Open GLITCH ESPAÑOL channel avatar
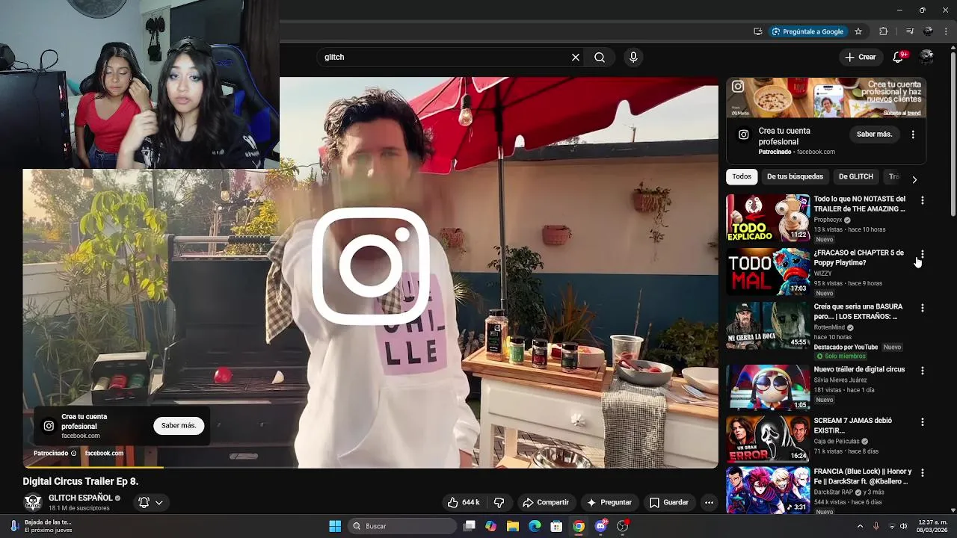 [x=33, y=503]
